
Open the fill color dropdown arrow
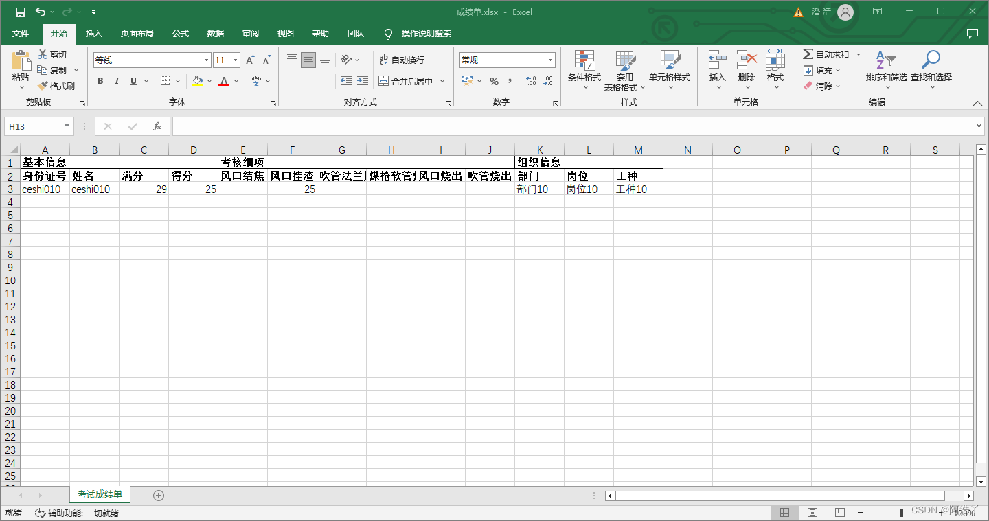point(209,81)
